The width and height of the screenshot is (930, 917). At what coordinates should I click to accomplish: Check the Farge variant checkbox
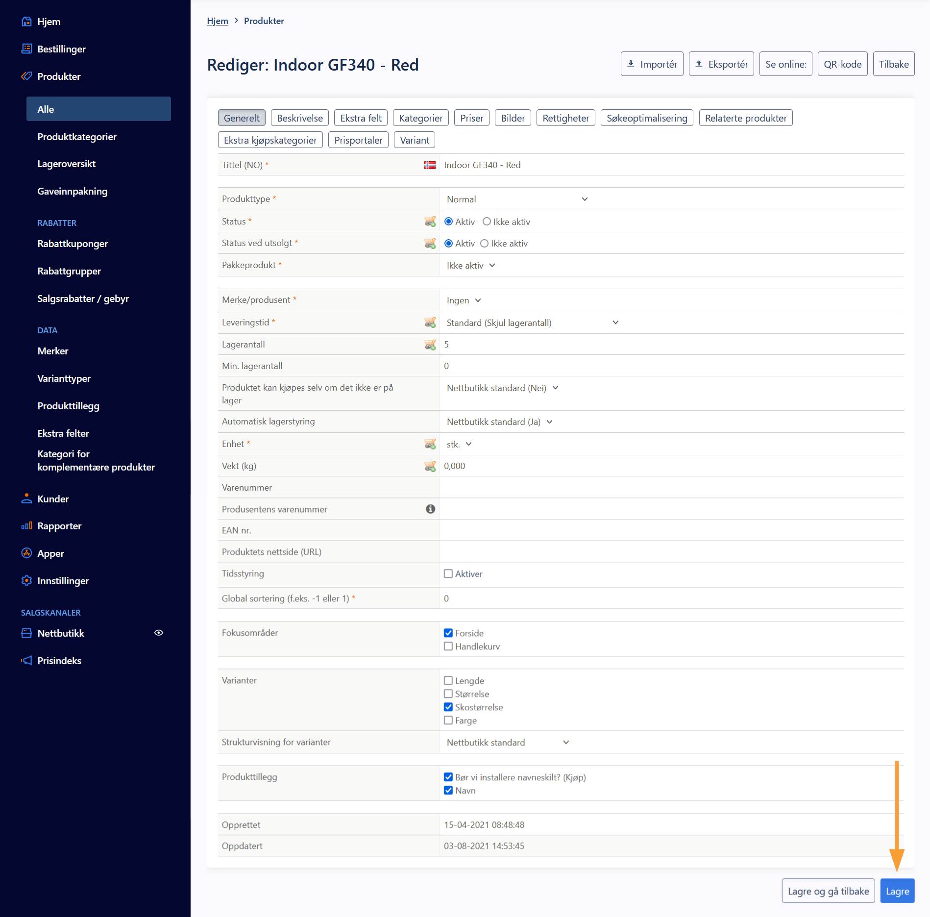tap(448, 720)
